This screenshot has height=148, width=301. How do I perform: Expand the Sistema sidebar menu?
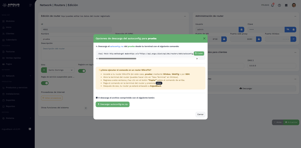(17, 118)
